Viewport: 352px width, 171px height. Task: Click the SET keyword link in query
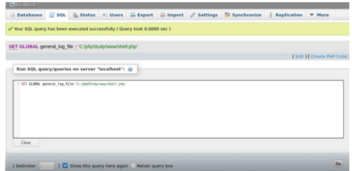(13, 47)
